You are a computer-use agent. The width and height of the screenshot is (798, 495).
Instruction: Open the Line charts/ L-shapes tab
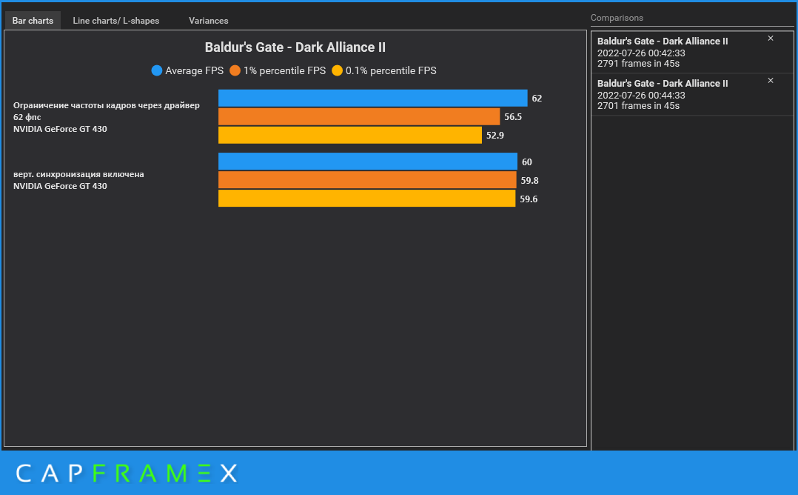coord(116,20)
